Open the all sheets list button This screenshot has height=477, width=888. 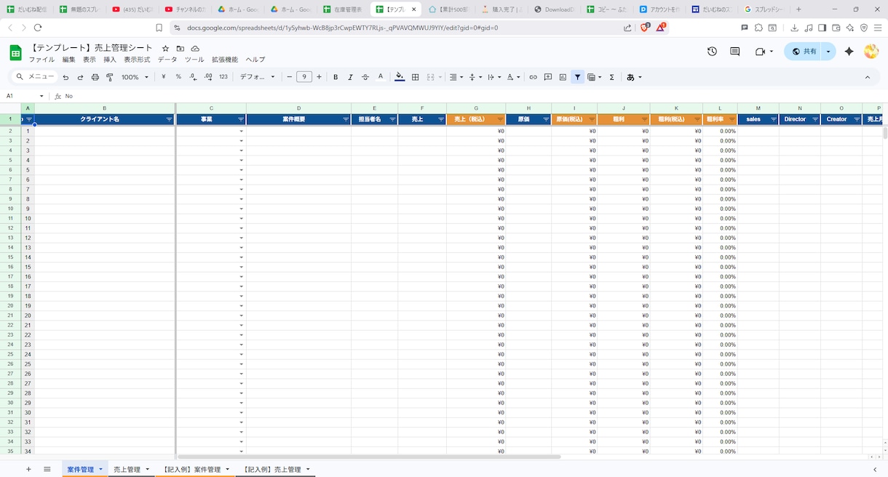point(47,470)
